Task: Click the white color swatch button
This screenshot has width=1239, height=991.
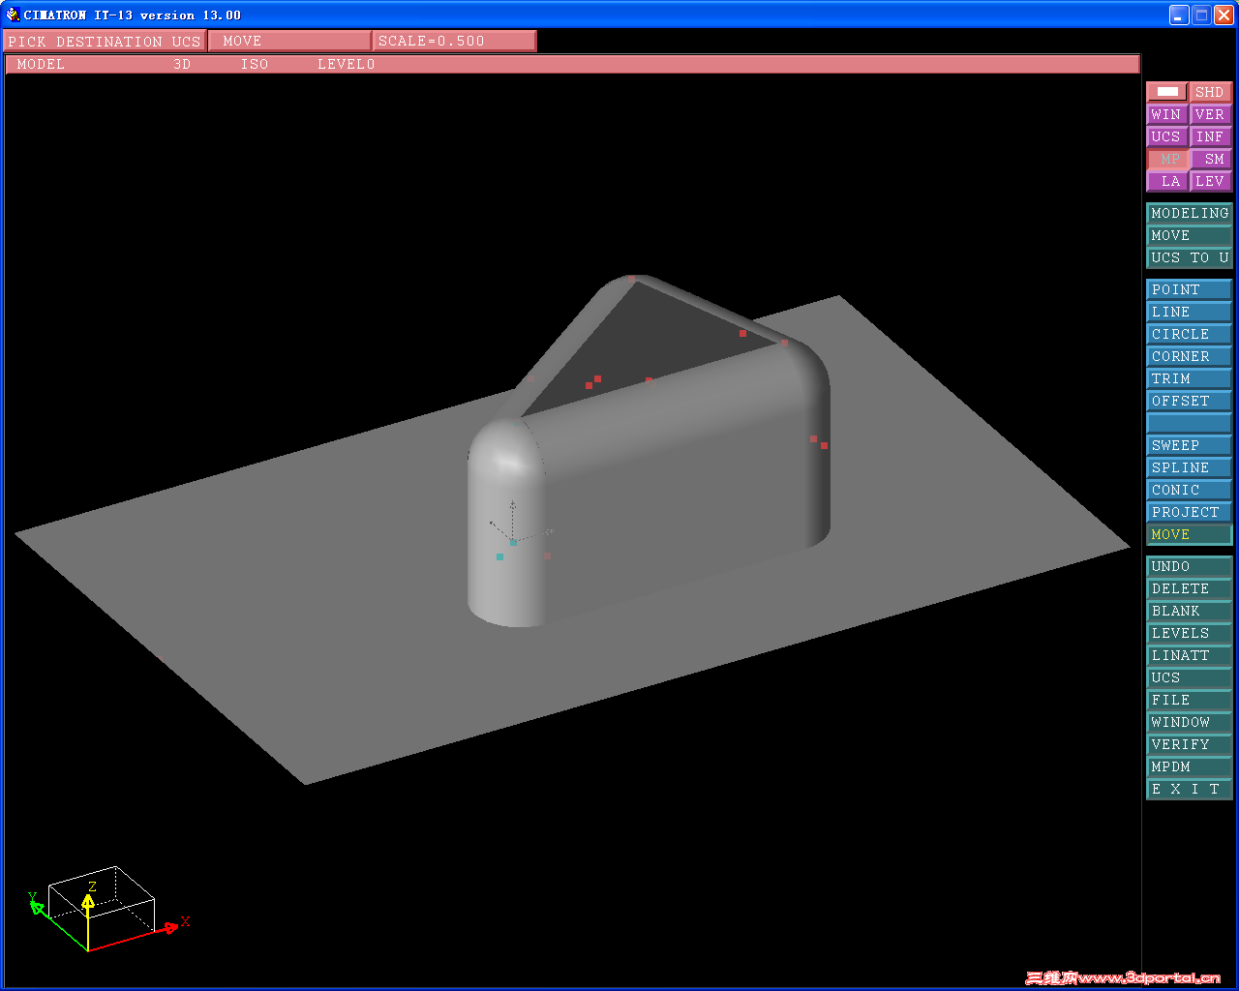Action: tap(1167, 92)
